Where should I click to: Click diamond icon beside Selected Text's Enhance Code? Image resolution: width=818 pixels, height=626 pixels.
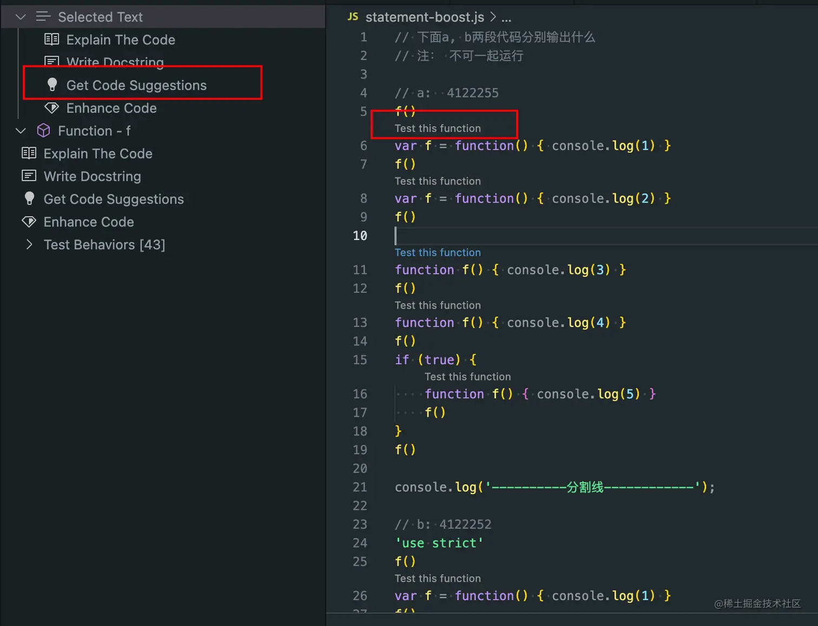(52, 108)
